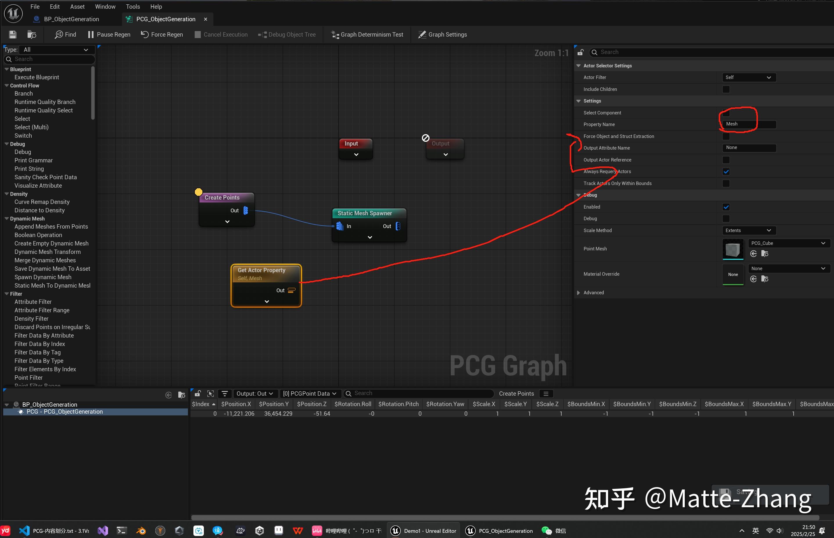Click the Browse to asset icon next to Save

click(31, 34)
